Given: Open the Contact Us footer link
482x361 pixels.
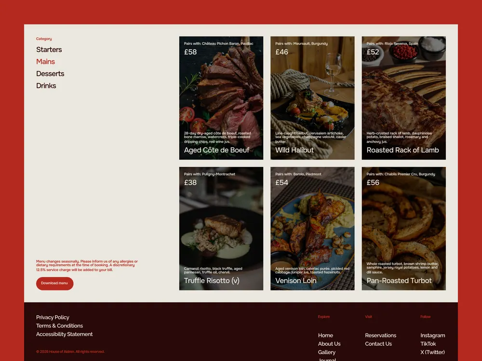Looking at the screenshot, I should (x=378, y=344).
